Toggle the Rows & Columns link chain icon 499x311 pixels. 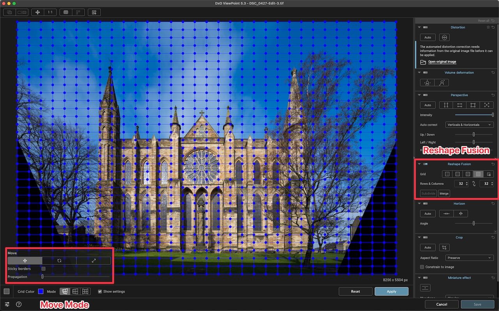pos(474,184)
